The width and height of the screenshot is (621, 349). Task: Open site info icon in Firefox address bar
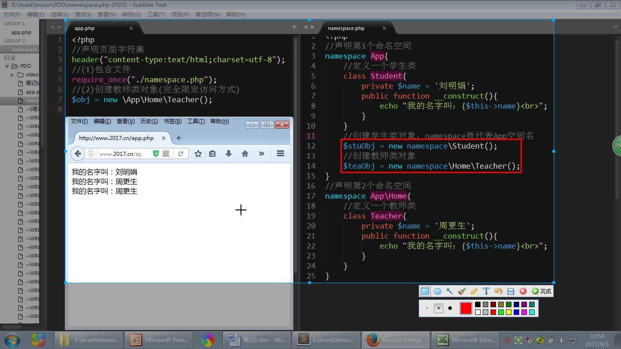[x=91, y=154]
